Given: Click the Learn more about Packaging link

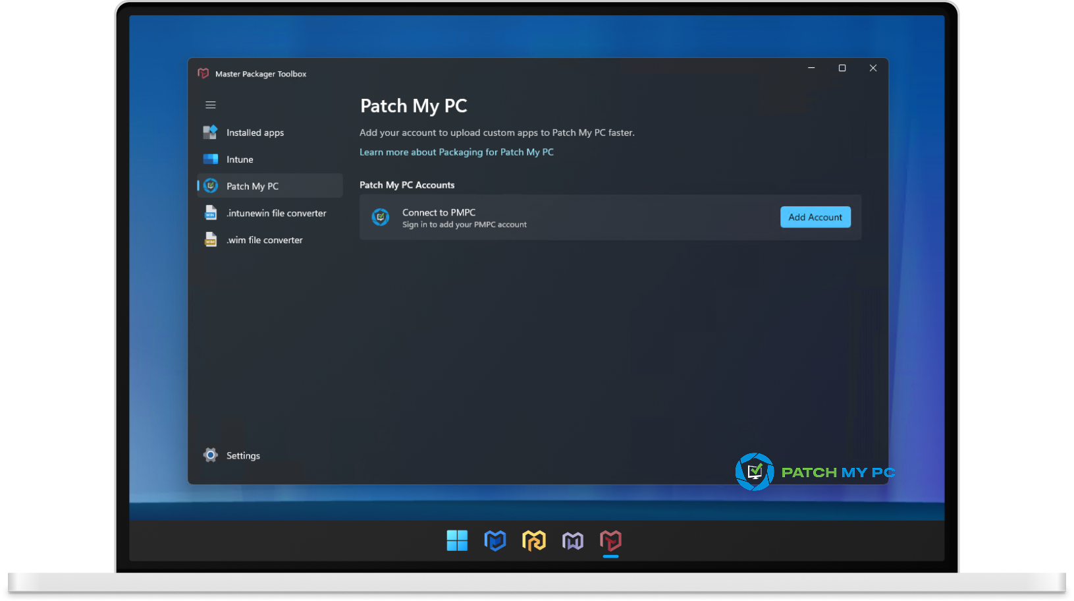Looking at the screenshot, I should (x=456, y=152).
